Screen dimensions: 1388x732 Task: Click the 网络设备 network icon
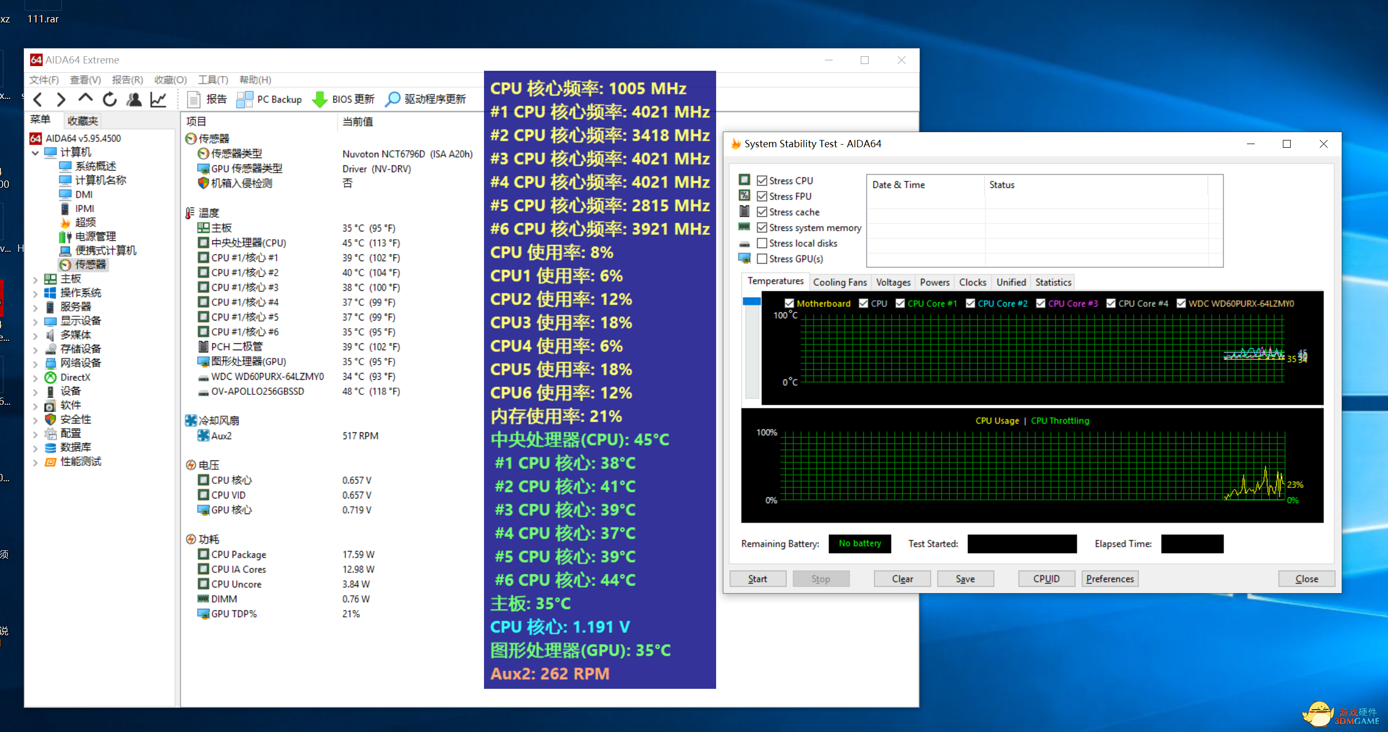[x=50, y=363]
